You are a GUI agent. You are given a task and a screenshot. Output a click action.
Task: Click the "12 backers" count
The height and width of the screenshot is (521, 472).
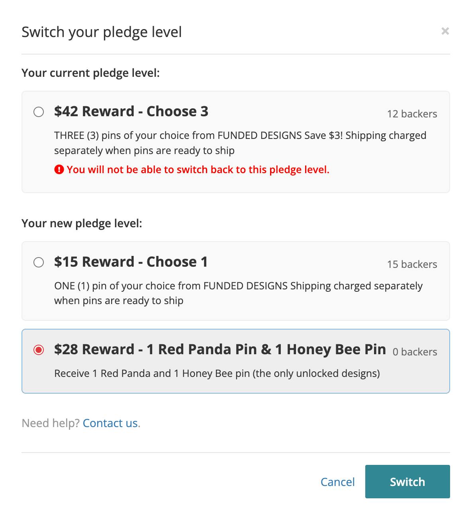412,114
